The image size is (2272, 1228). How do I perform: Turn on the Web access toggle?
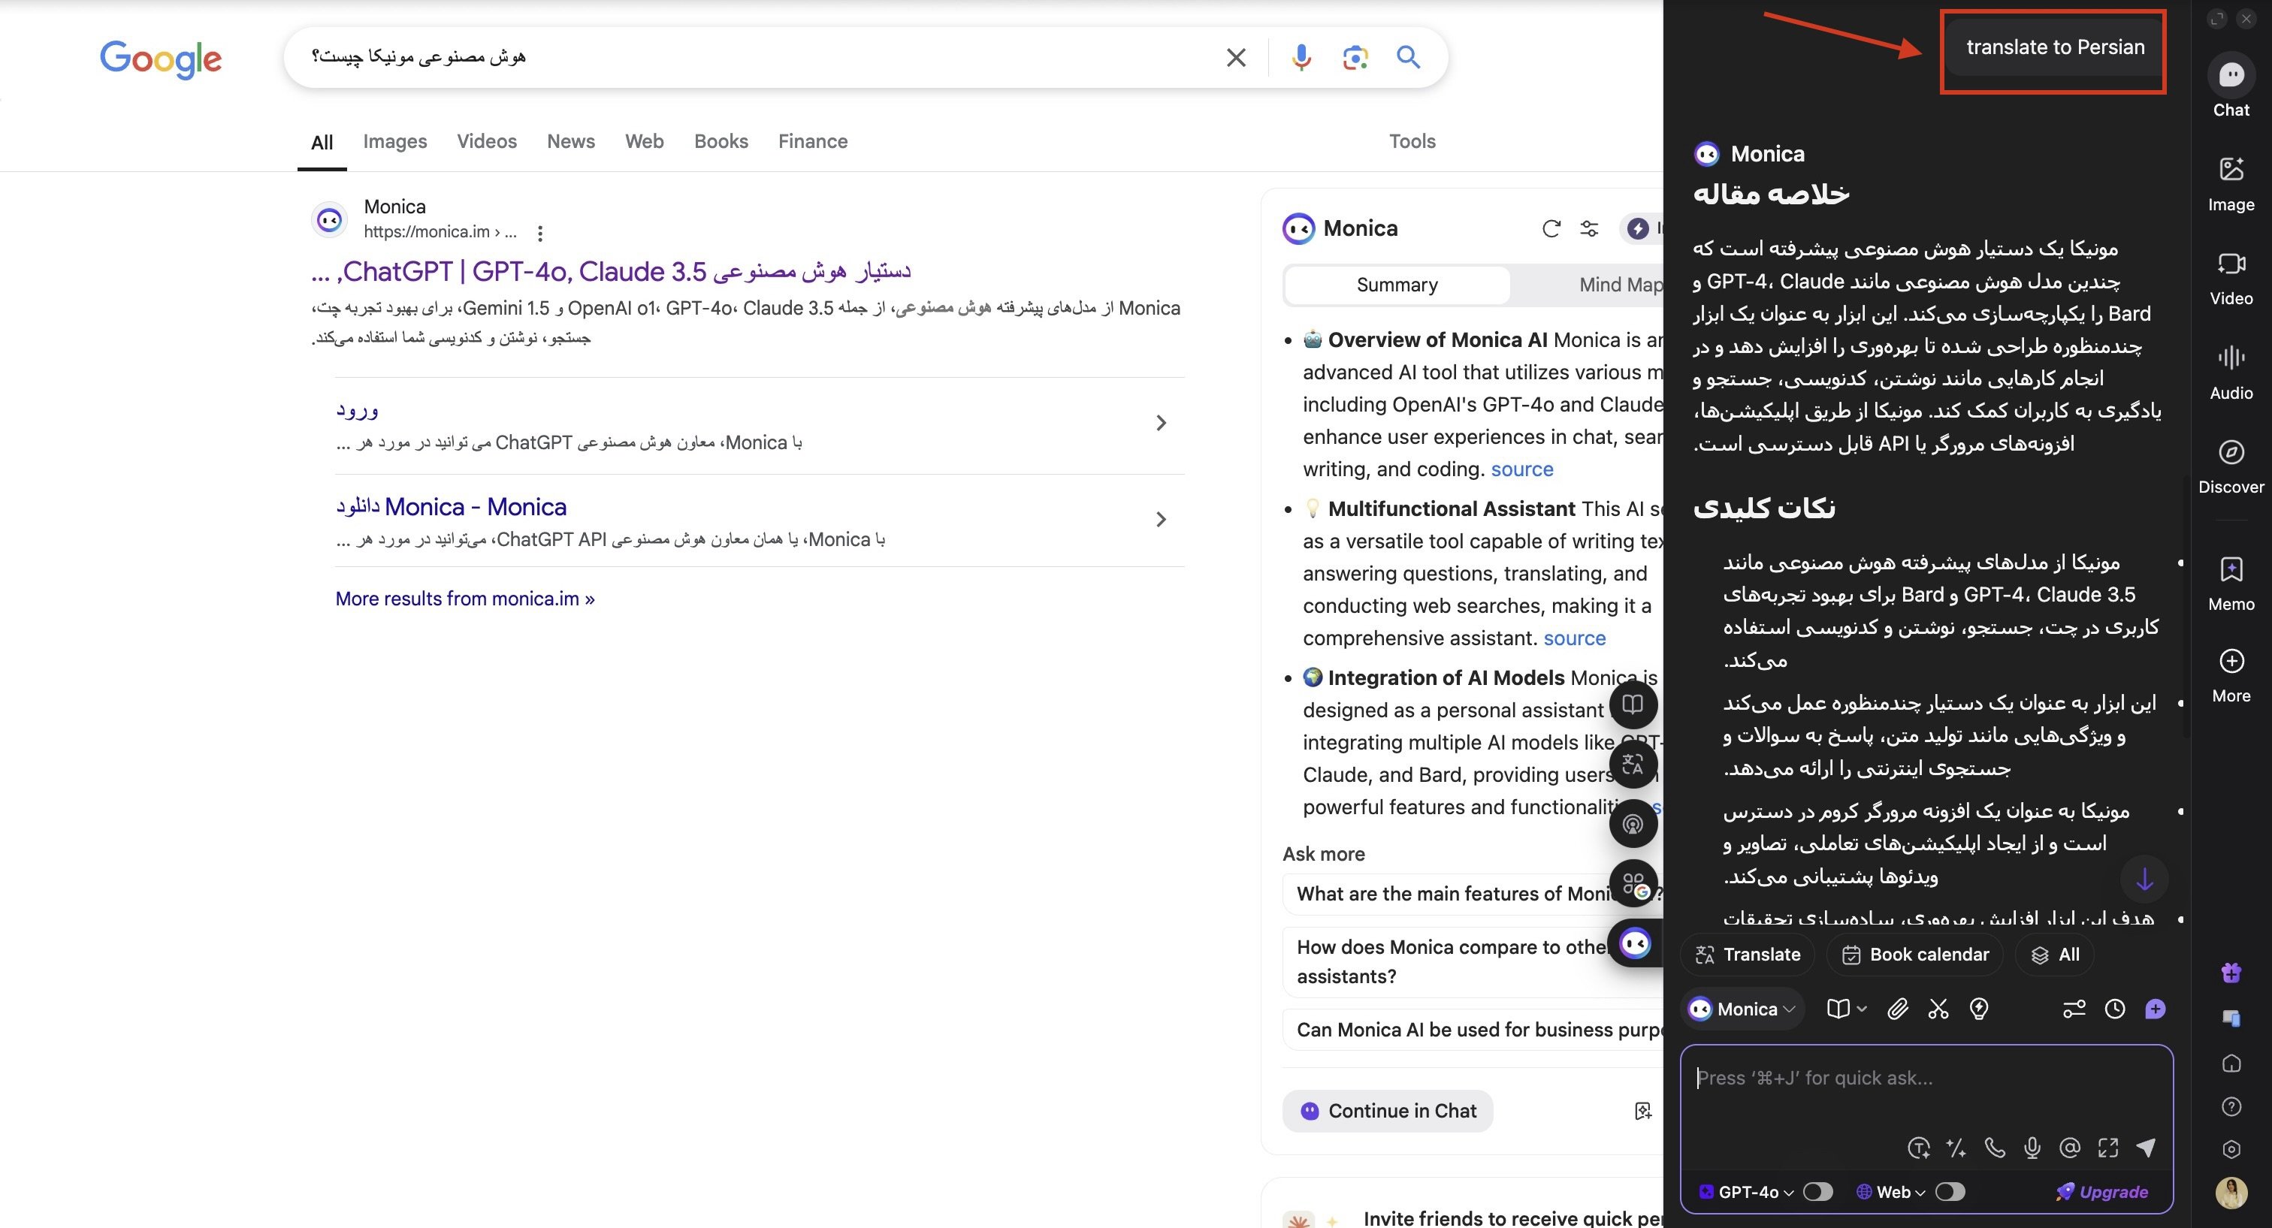point(1949,1192)
